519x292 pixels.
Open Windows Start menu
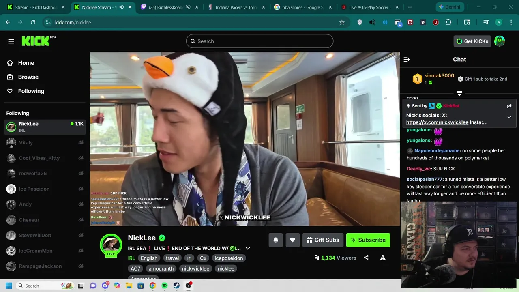[9, 286]
